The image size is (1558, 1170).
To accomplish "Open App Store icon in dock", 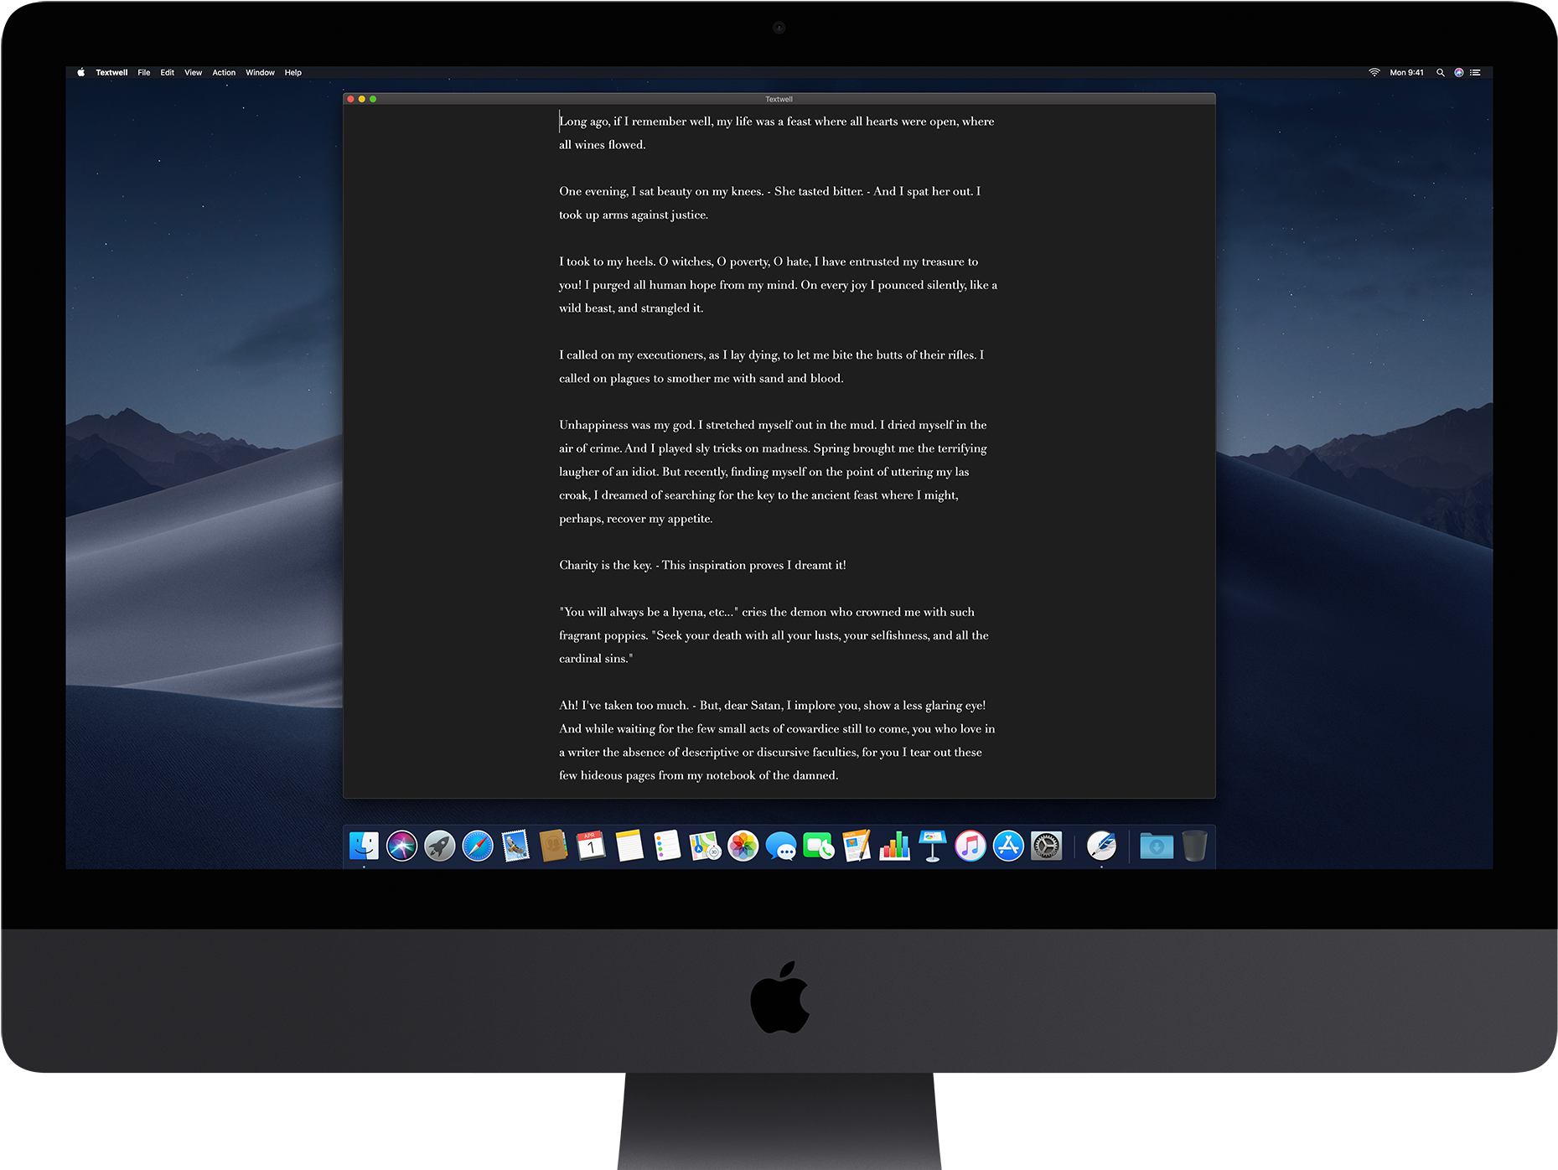I will click(1008, 846).
